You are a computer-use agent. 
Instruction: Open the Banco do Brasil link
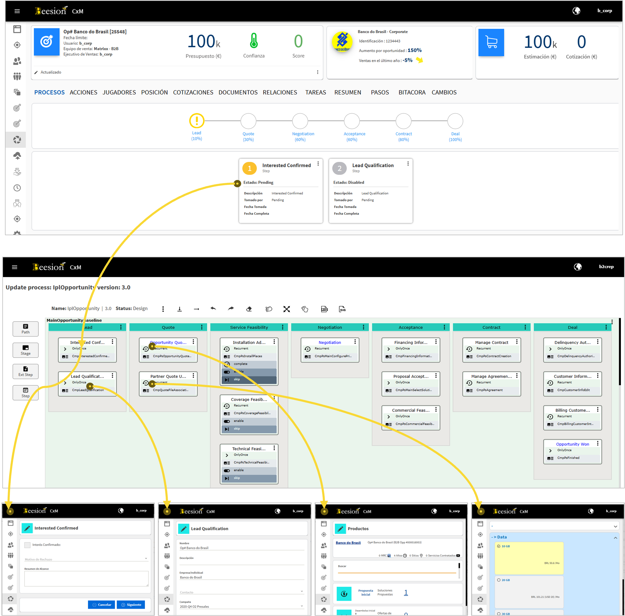pos(348,542)
